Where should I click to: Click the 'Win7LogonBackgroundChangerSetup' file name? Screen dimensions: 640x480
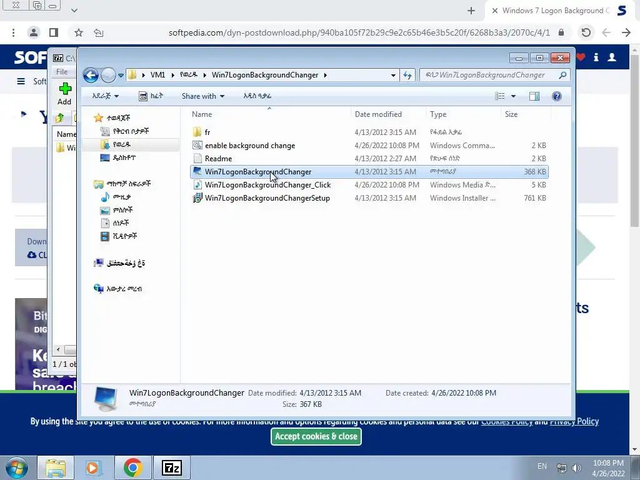pos(267,198)
